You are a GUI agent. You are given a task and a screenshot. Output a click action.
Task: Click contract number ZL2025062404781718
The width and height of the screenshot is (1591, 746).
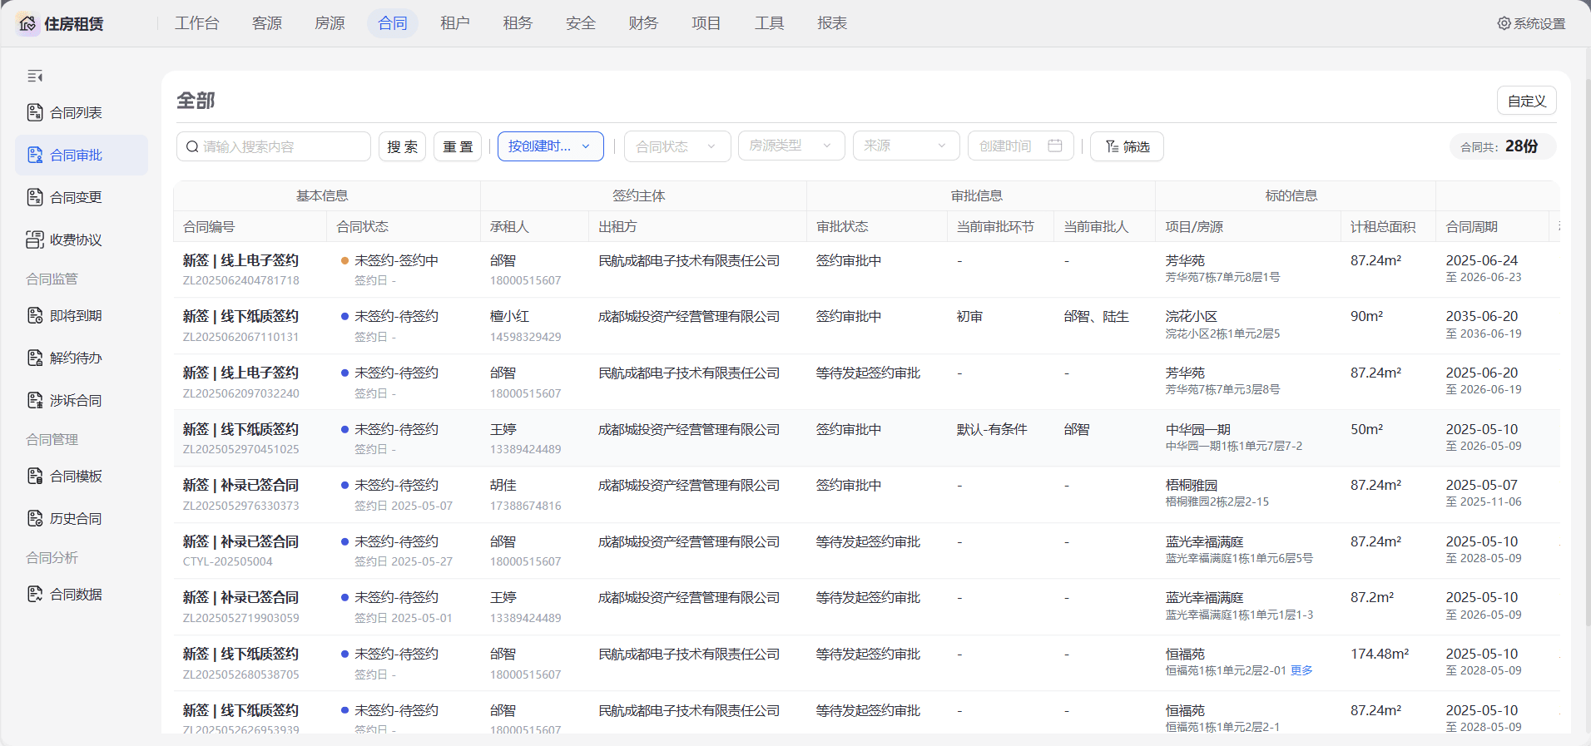[x=240, y=280]
